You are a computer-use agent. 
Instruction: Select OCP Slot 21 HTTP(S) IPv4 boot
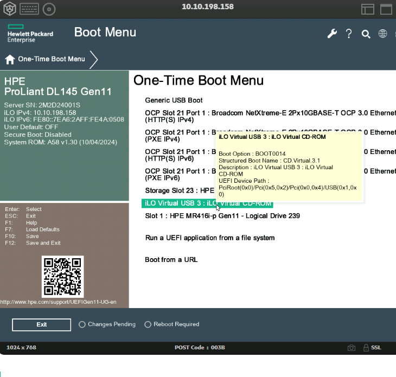click(x=270, y=116)
